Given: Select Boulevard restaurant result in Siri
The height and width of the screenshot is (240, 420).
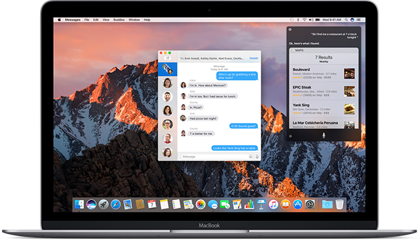Looking at the screenshot, I should click(x=324, y=73).
